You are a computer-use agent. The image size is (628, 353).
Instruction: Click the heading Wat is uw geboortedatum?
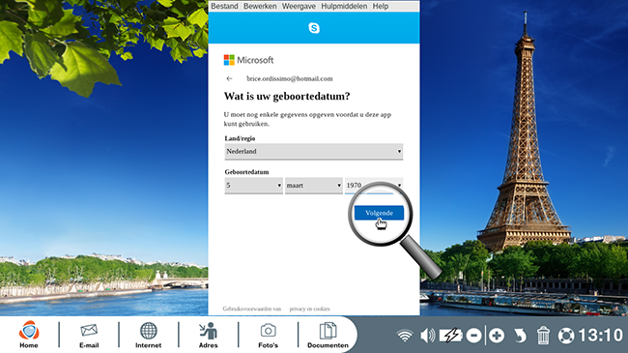tap(287, 97)
